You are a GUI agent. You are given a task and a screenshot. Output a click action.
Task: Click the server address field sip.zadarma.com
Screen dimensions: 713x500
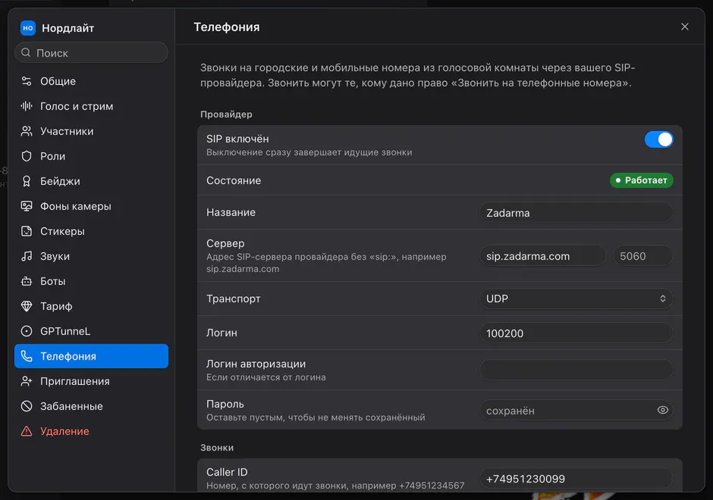(542, 256)
